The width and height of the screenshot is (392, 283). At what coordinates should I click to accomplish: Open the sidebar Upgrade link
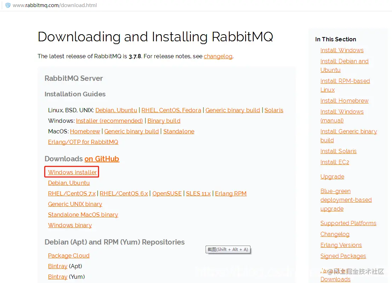pos(332,176)
